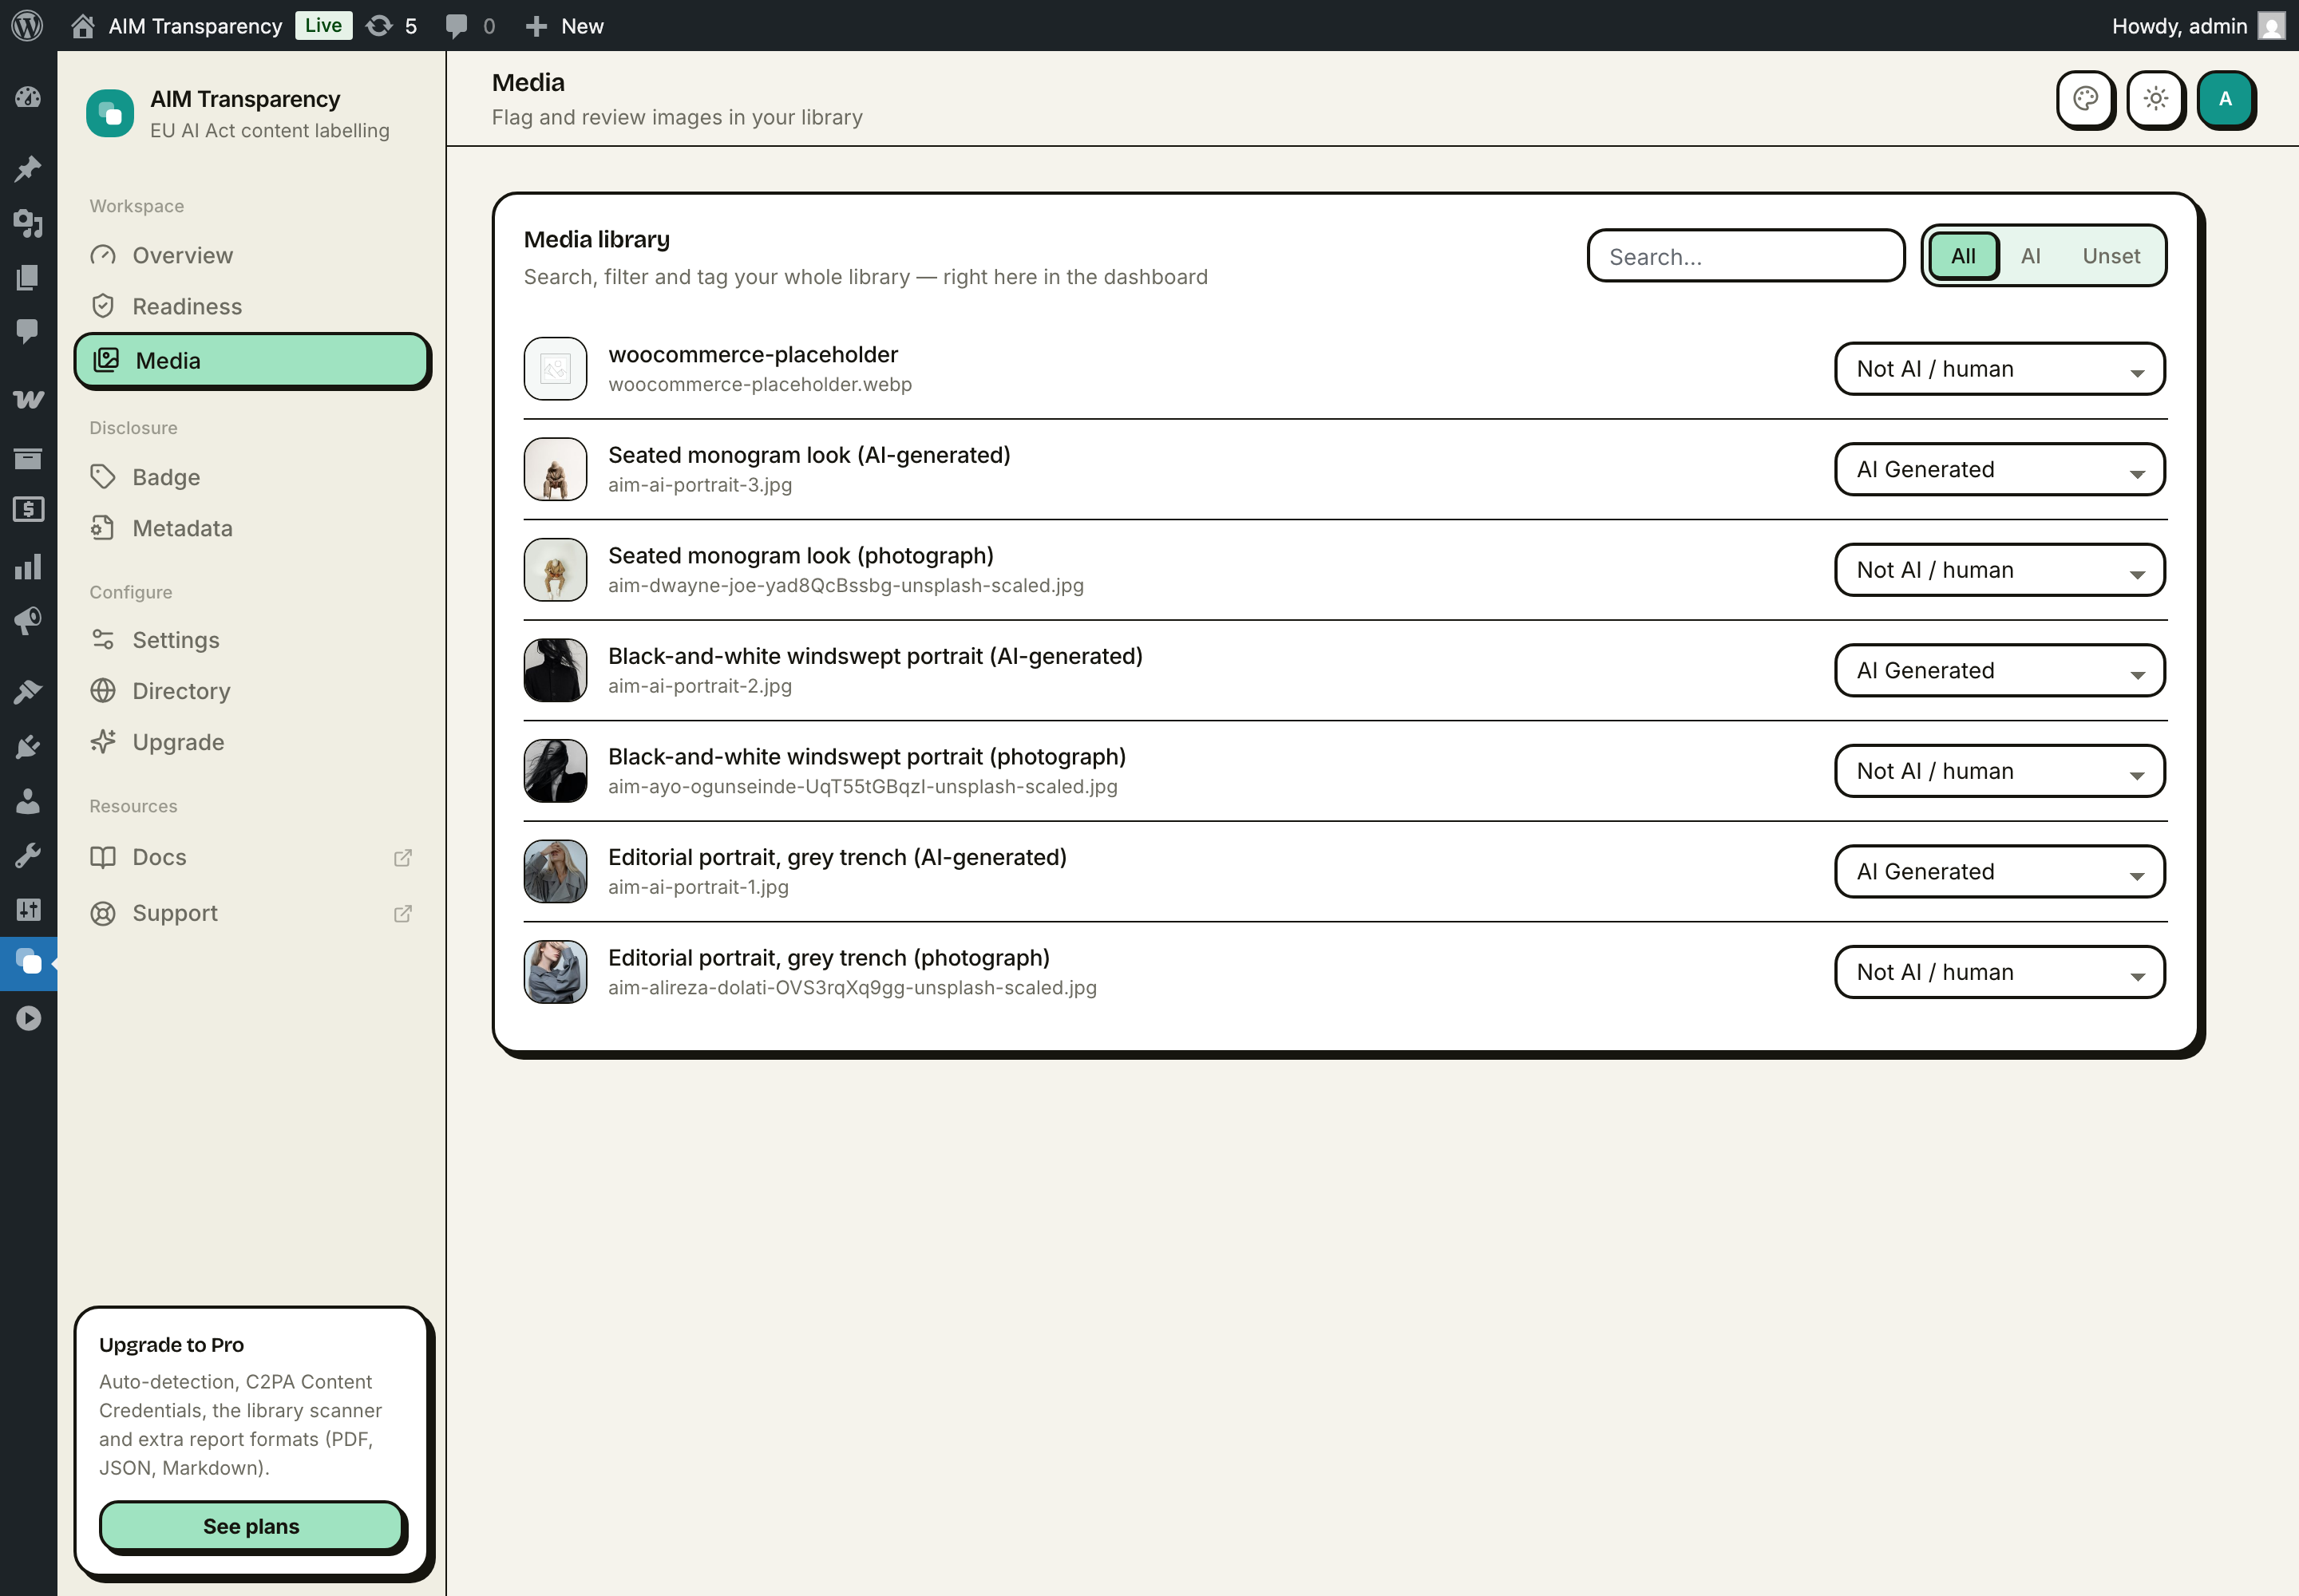This screenshot has width=2299, height=1596.
Task: Focus the Search... field in Media library
Action: pyautogui.click(x=1746, y=256)
